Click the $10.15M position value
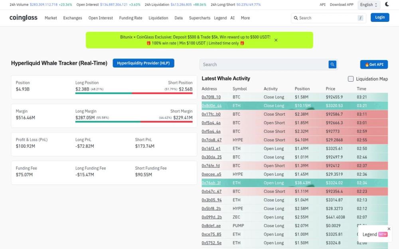The height and width of the screenshot is (249, 399). (302, 106)
